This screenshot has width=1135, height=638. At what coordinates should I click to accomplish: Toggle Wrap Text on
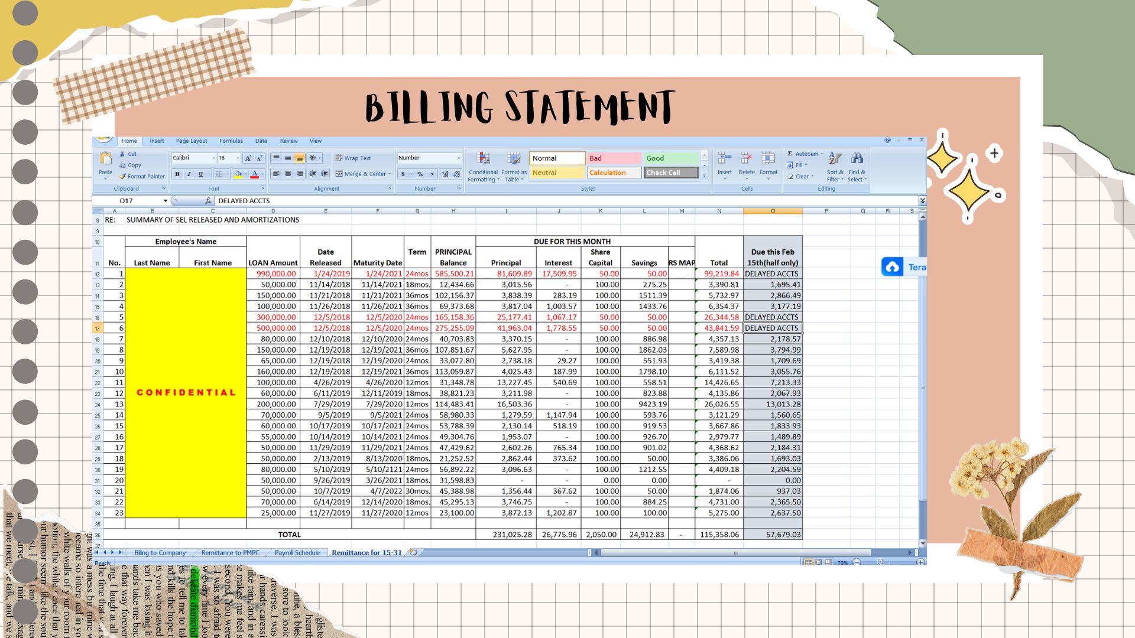pyautogui.click(x=353, y=158)
